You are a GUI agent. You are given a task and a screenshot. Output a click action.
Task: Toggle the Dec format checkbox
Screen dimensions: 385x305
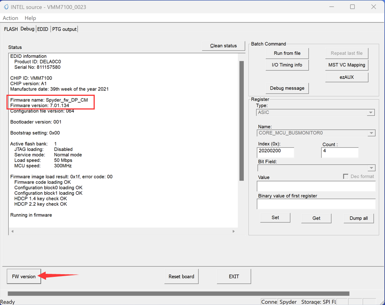[x=346, y=176]
